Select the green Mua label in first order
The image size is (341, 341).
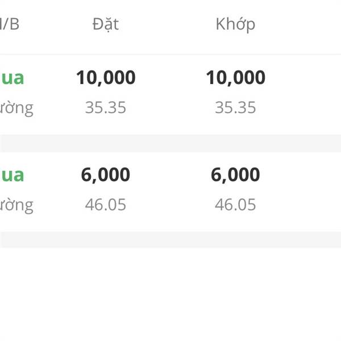pos(12,78)
